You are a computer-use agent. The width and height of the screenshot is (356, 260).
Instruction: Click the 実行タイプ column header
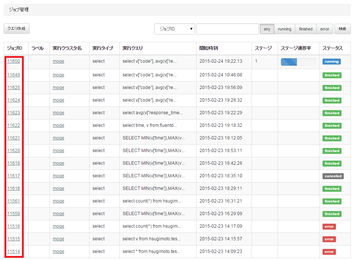pyautogui.click(x=103, y=48)
